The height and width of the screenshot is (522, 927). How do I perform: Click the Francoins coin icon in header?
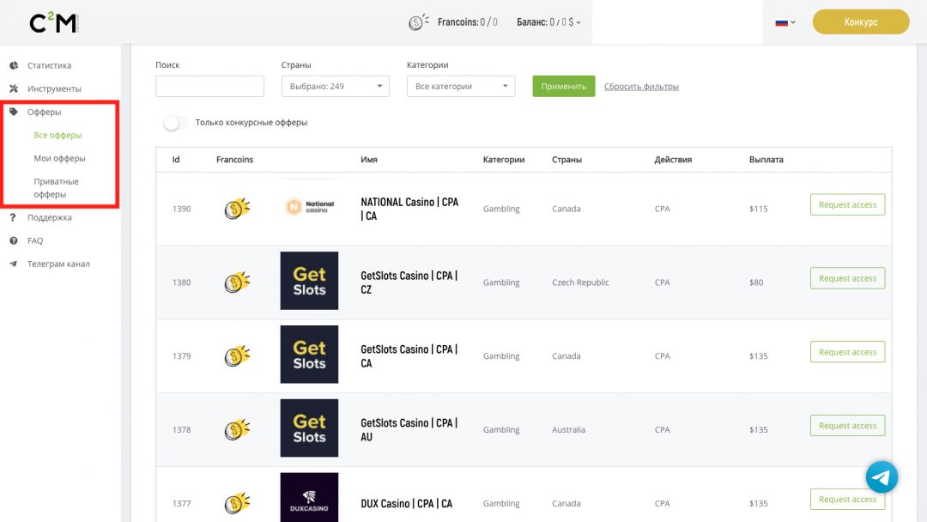pyautogui.click(x=418, y=21)
